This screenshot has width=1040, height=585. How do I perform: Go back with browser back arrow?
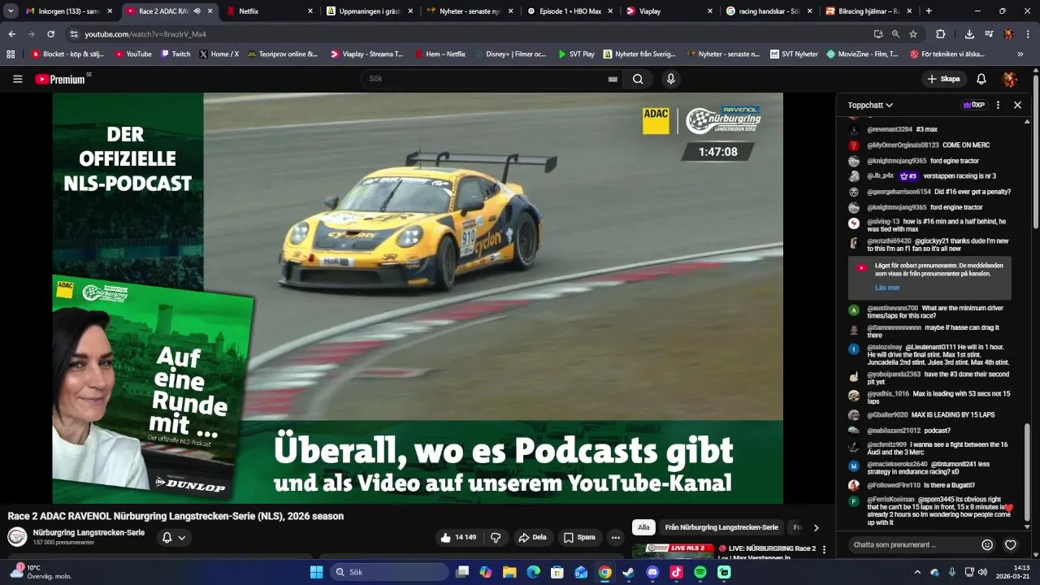coord(11,34)
